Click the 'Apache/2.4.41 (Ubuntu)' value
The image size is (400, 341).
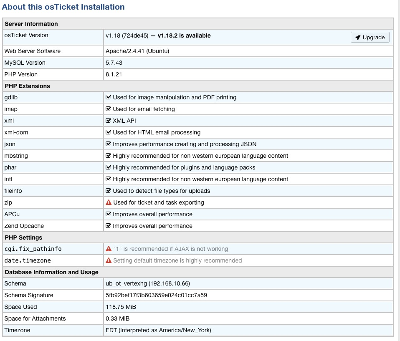[137, 51]
